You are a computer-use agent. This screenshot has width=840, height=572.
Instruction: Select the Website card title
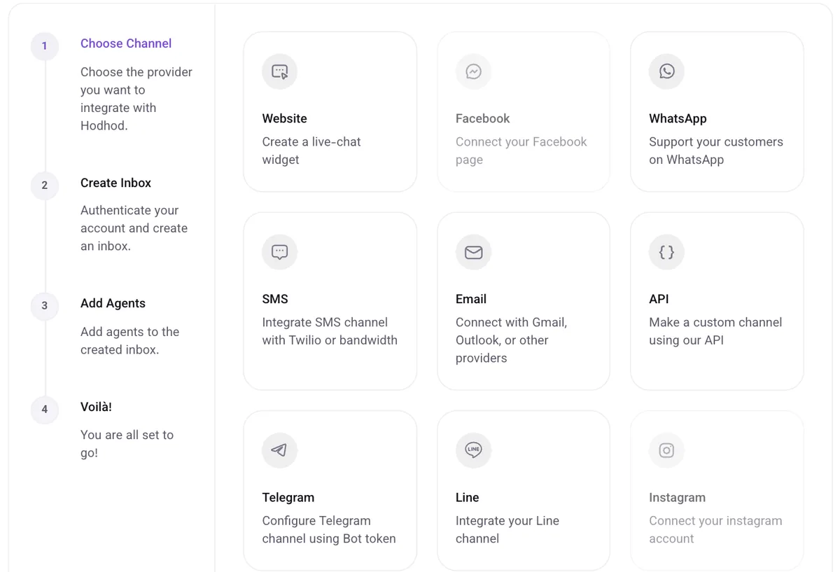point(285,118)
